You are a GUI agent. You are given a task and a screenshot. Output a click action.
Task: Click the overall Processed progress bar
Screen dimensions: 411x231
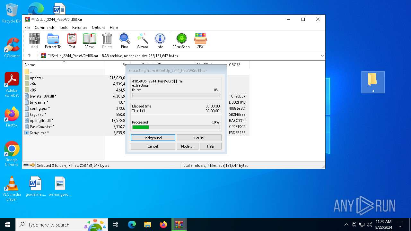(176, 127)
